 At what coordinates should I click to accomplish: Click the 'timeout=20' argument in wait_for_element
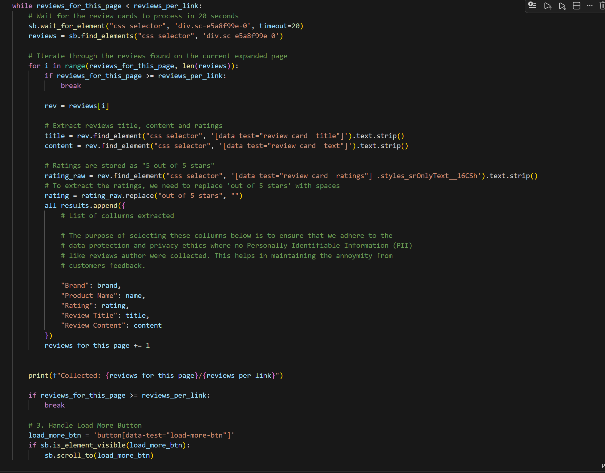pos(279,26)
